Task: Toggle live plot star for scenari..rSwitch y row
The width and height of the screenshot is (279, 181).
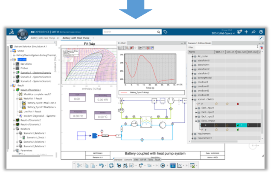Action: coord(227,104)
